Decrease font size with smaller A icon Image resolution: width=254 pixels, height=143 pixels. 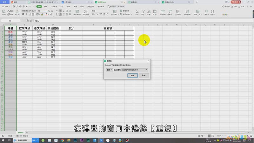click(52, 11)
